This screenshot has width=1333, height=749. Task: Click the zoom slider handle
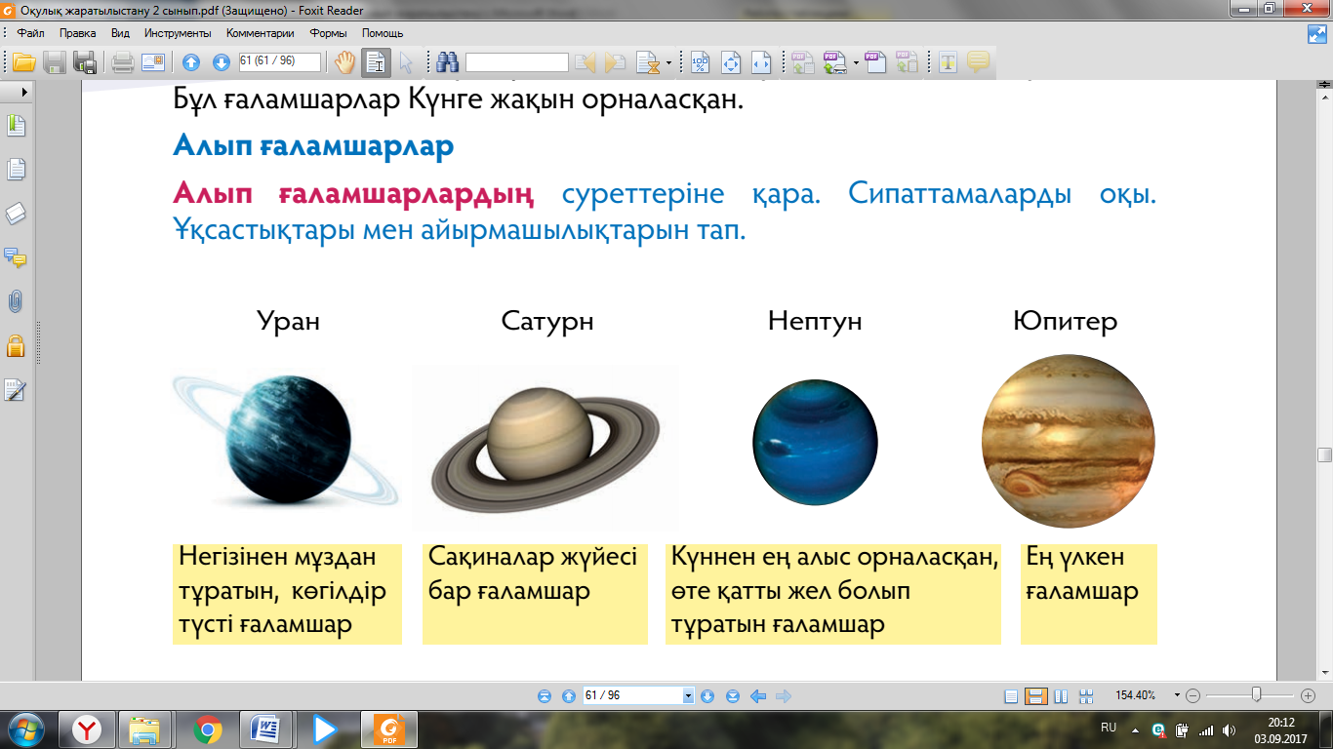1257,695
